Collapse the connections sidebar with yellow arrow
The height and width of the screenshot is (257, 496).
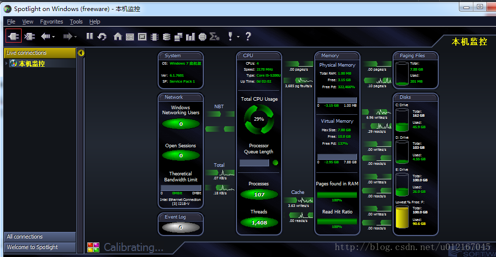pyautogui.click(x=81, y=53)
